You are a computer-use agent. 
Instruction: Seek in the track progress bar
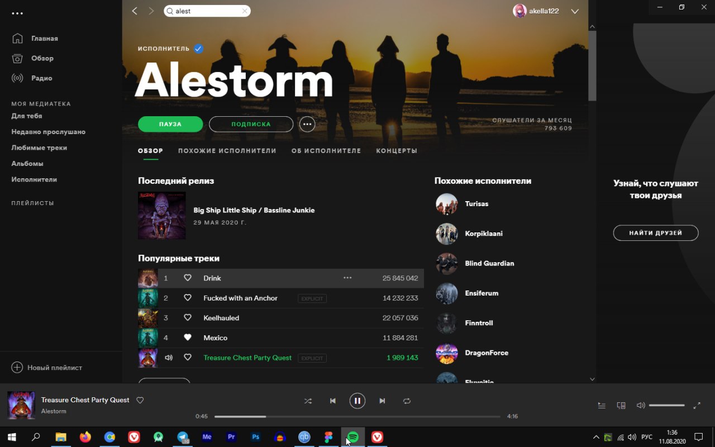click(x=357, y=416)
